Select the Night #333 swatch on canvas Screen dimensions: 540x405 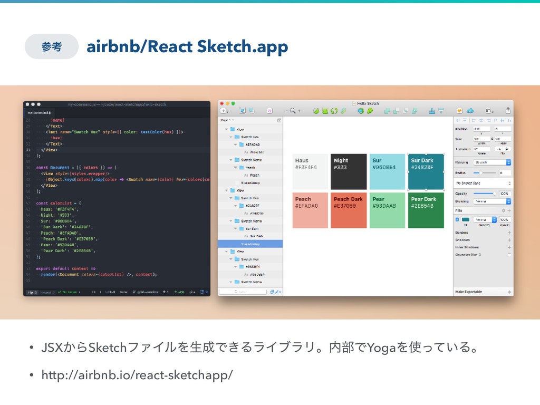(349, 171)
